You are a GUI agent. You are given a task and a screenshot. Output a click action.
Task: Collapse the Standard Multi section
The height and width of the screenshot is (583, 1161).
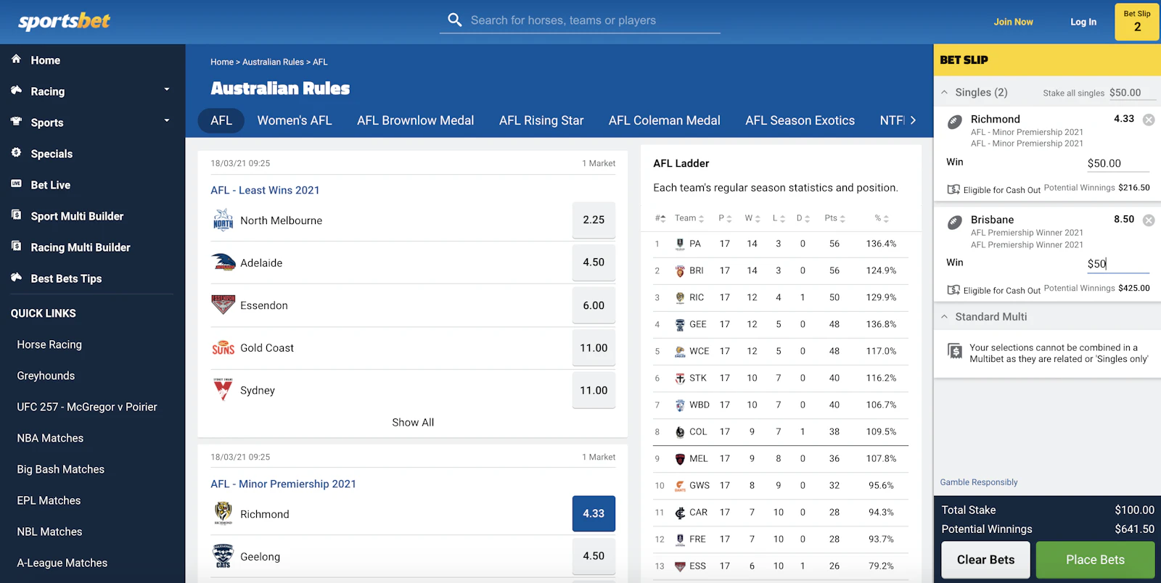click(944, 317)
